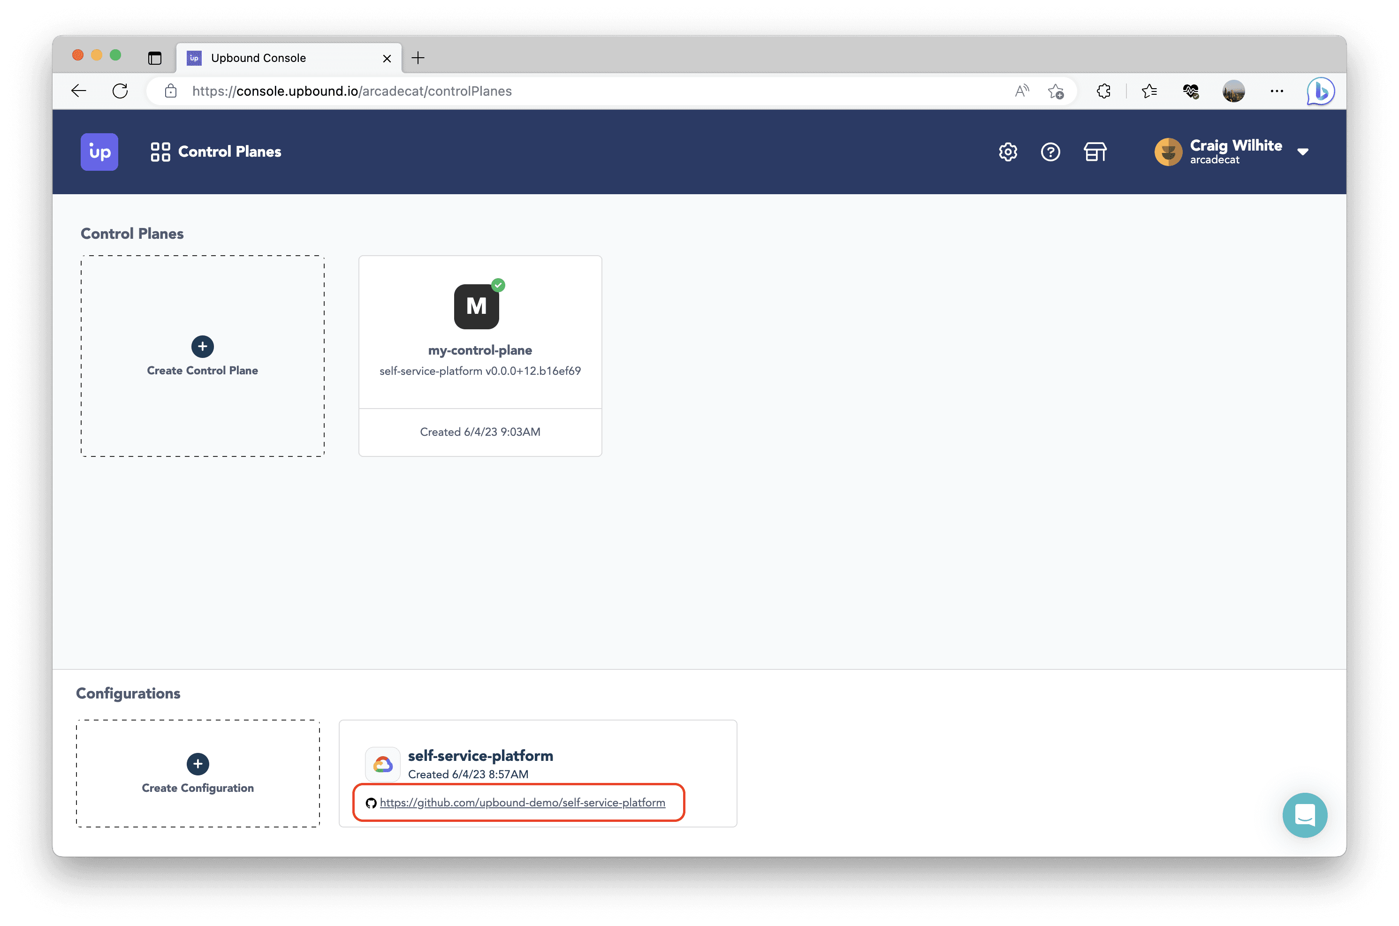Add page to favorites star icon
Screen dimensions: 1399x926
(x=1055, y=91)
